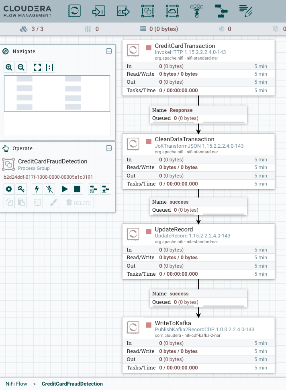Start the process group with Play
The image size is (286, 390).
65,189
